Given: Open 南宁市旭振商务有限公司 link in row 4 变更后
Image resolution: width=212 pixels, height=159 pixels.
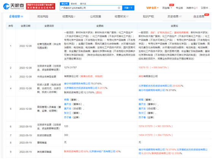Looking at the screenshot, I should click(x=152, y=90).
